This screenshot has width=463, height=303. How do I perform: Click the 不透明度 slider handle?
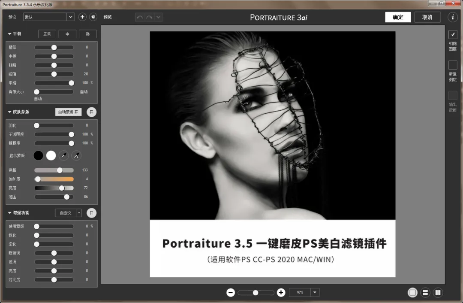pyautogui.click(x=72, y=134)
